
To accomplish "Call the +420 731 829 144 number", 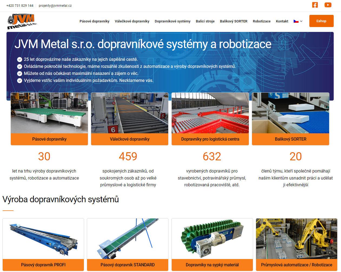I will pyautogui.click(x=20, y=6).
